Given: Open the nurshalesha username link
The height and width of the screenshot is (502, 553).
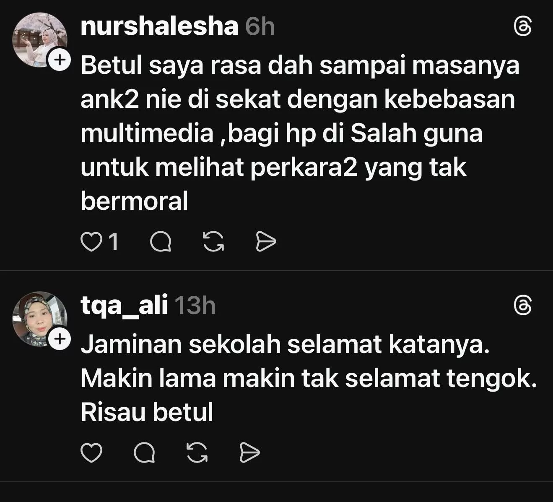Looking at the screenshot, I should click(x=159, y=26).
